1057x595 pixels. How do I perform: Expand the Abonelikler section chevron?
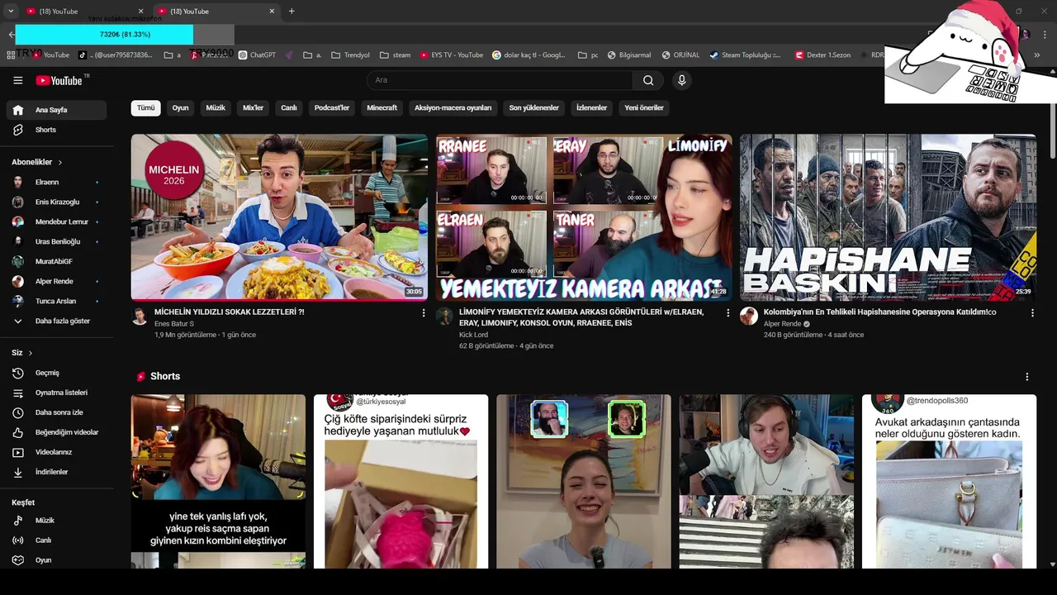pos(60,162)
